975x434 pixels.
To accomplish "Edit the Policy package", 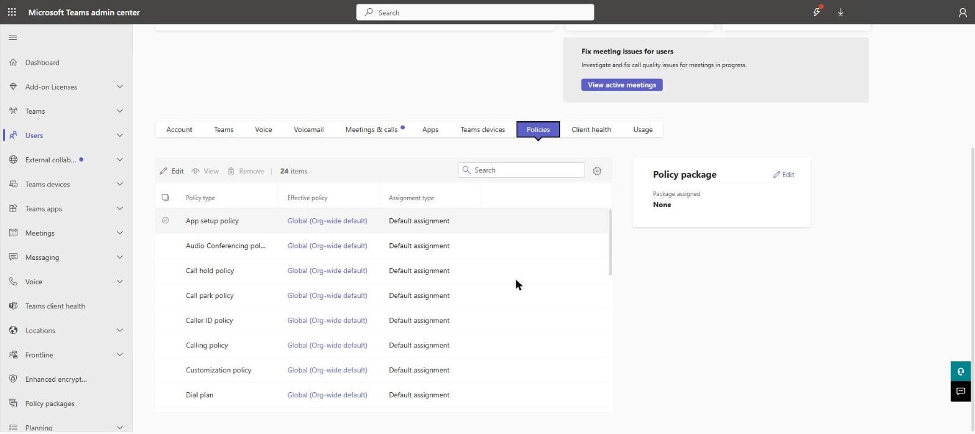I will click(x=783, y=175).
